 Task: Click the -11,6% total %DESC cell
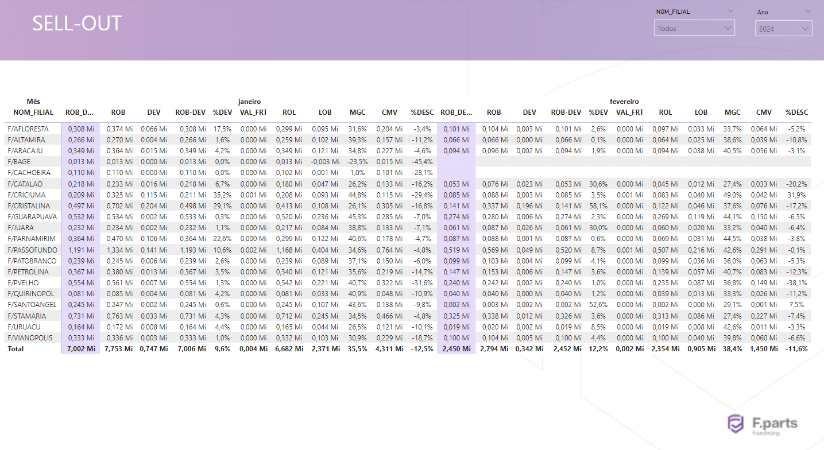[796, 349]
